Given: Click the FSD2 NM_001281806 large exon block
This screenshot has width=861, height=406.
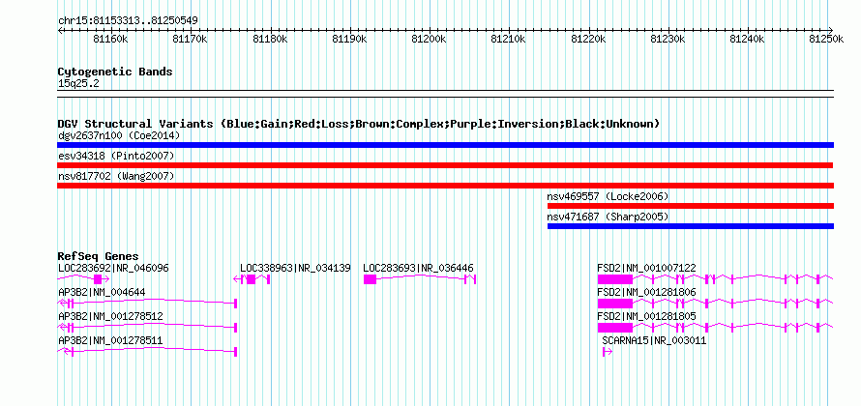Looking at the screenshot, I should pos(615,304).
